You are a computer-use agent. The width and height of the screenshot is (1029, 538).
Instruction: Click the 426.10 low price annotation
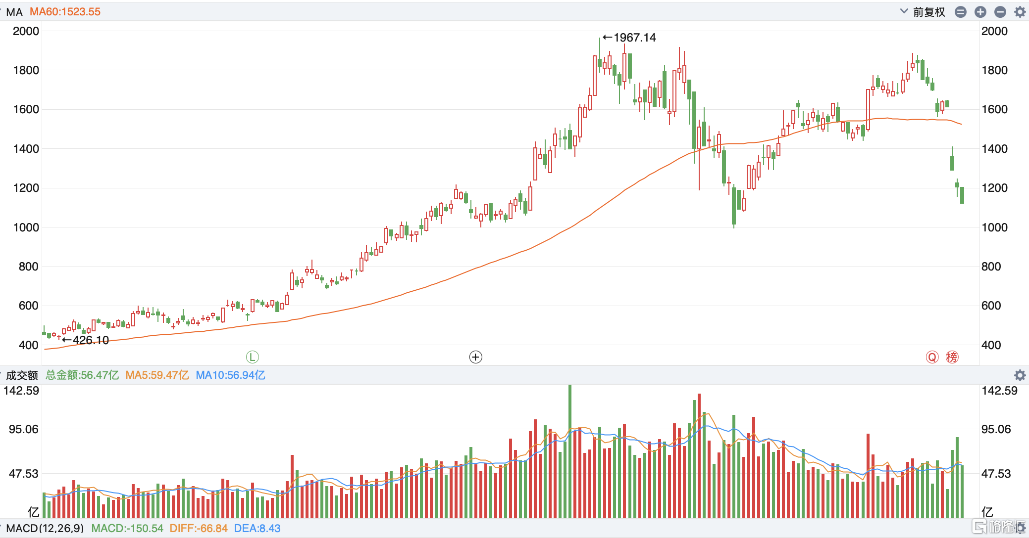tap(86, 340)
